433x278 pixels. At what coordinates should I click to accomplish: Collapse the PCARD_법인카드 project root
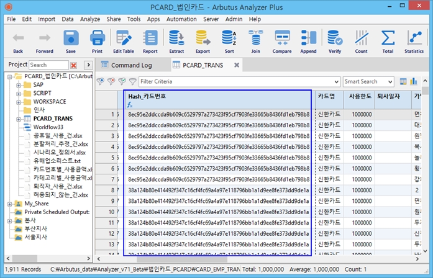coord(10,77)
